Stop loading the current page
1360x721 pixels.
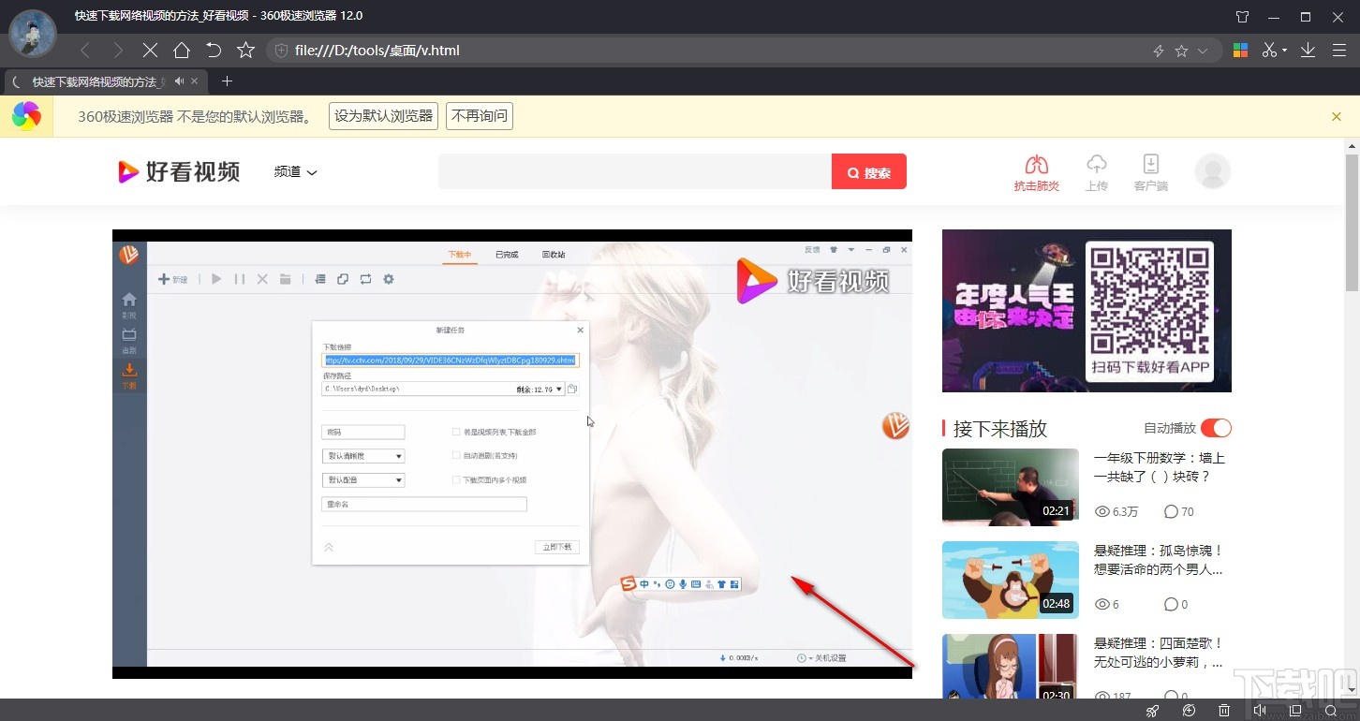[x=149, y=51]
